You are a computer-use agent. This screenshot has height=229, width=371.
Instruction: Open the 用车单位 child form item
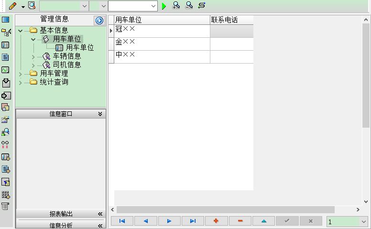[x=80, y=47]
